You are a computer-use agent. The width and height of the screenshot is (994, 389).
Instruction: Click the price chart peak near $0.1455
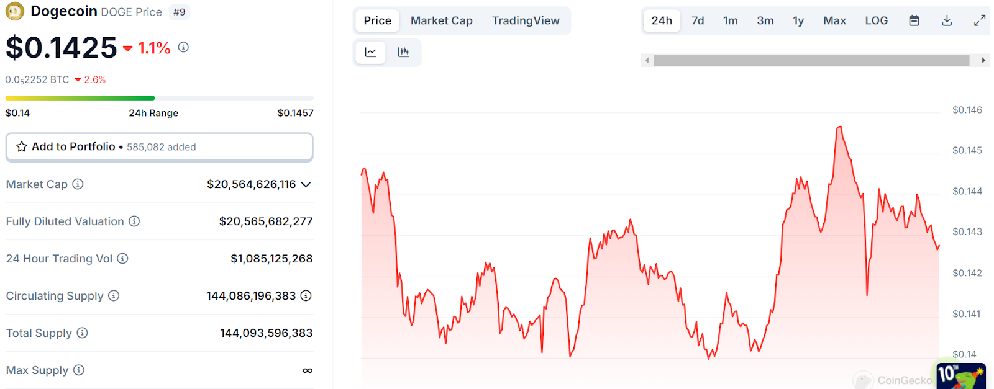pos(840,127)
